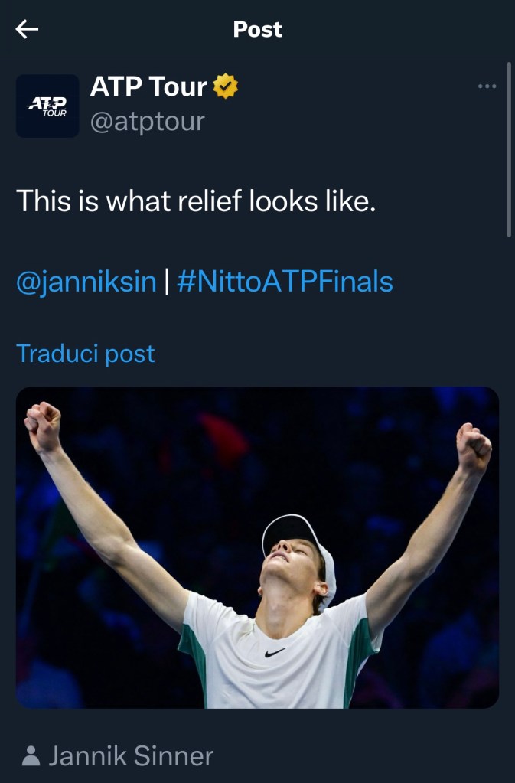Tap the #NittoATPFinals hashtag
The height and width of the screenshot is (783, 515).
pos(285,282)
